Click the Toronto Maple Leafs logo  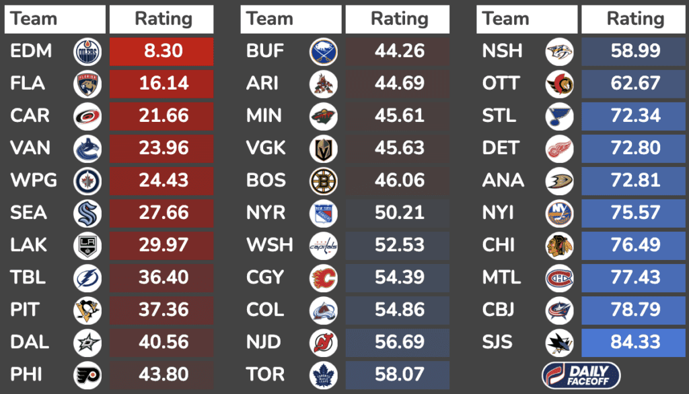click(324, 375)
